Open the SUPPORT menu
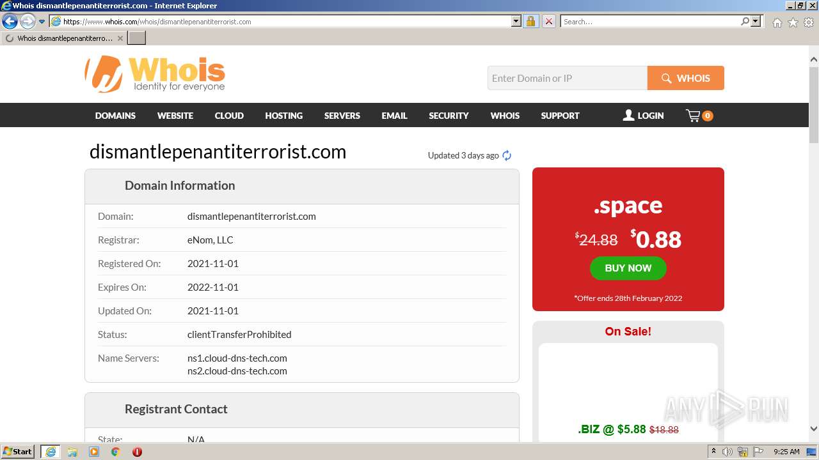 (560, 116)
